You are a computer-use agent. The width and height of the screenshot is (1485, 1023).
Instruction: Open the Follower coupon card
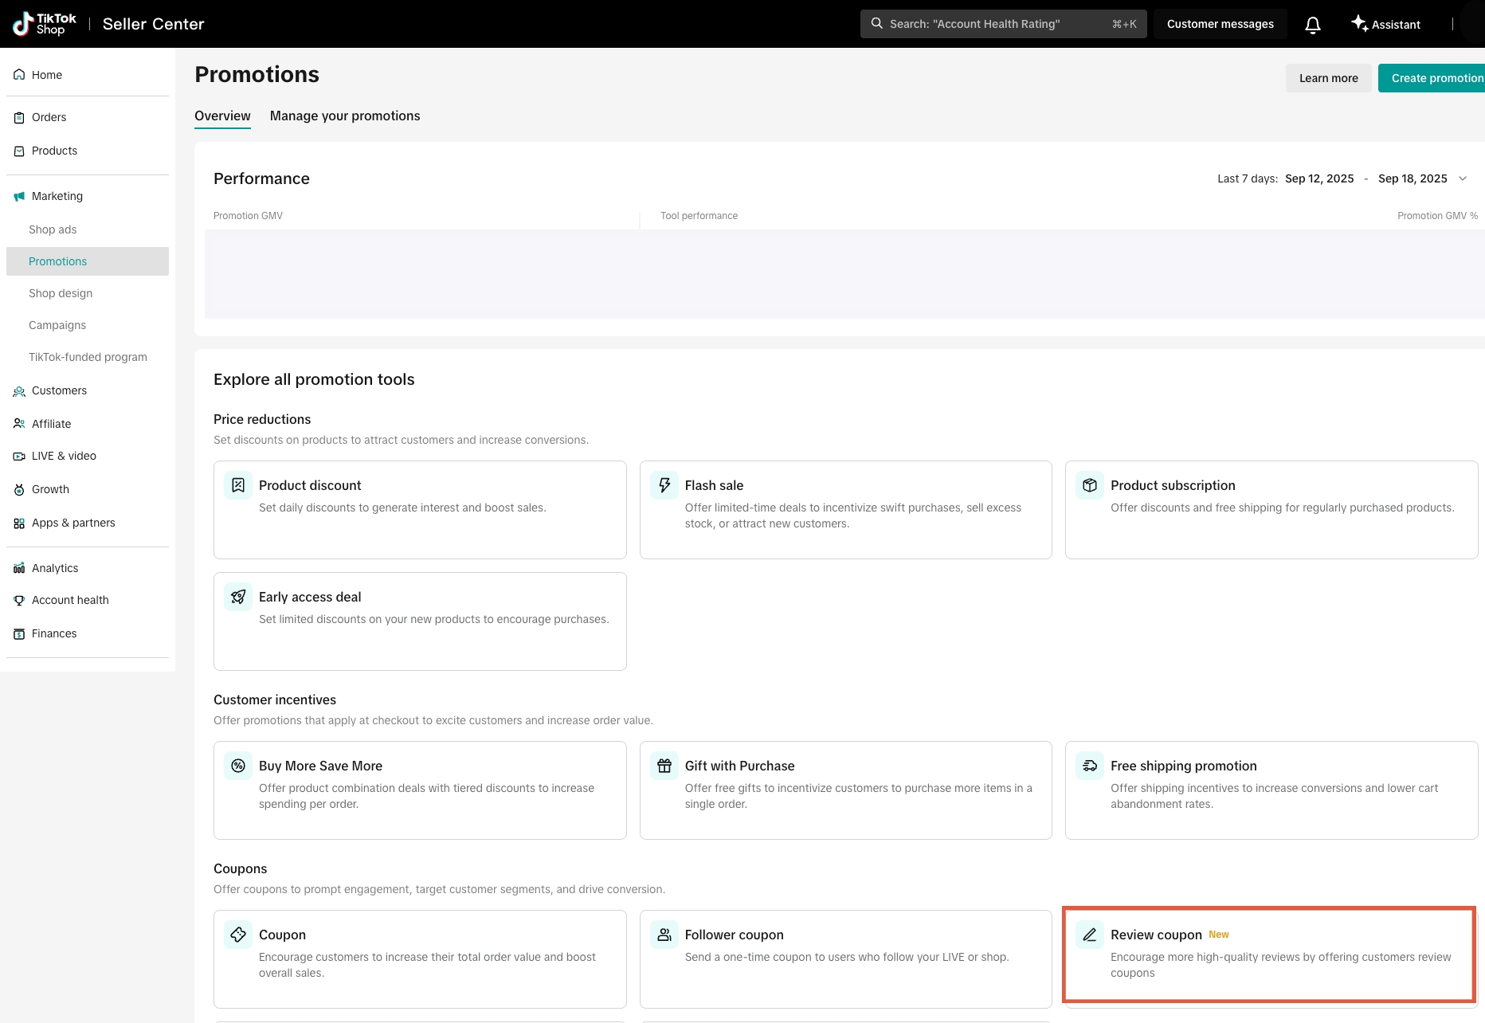tap(845, 958)
